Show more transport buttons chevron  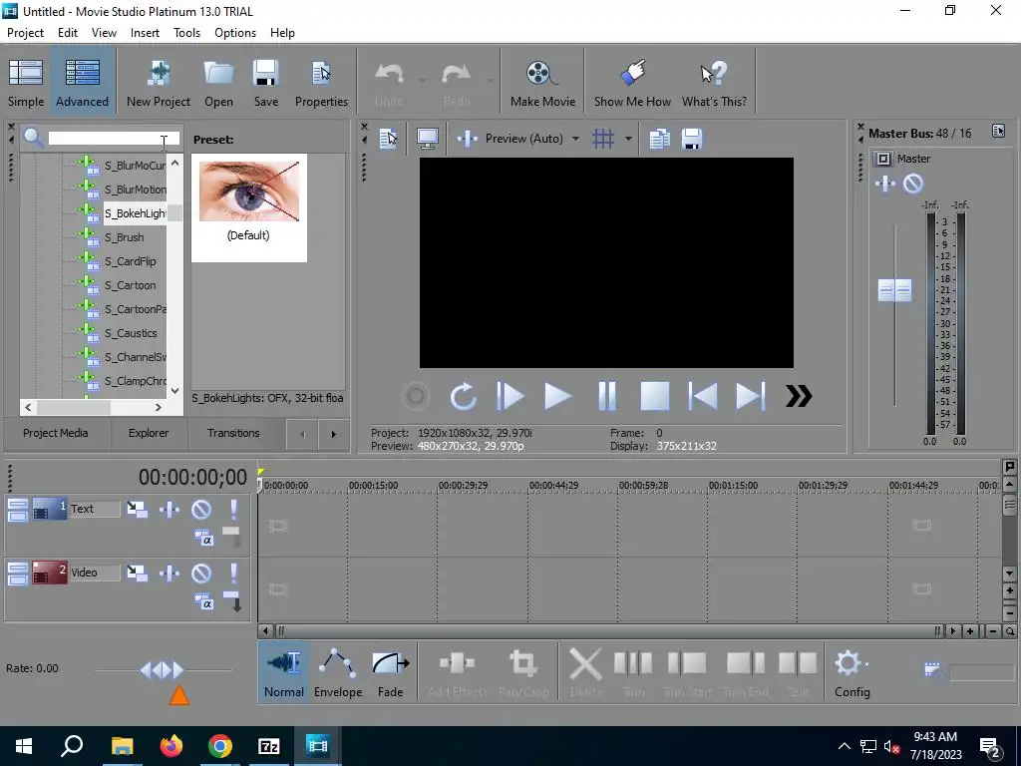tap(799, 396)
